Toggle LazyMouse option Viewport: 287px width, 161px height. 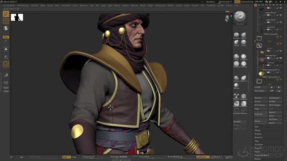[x=202, y=157]
